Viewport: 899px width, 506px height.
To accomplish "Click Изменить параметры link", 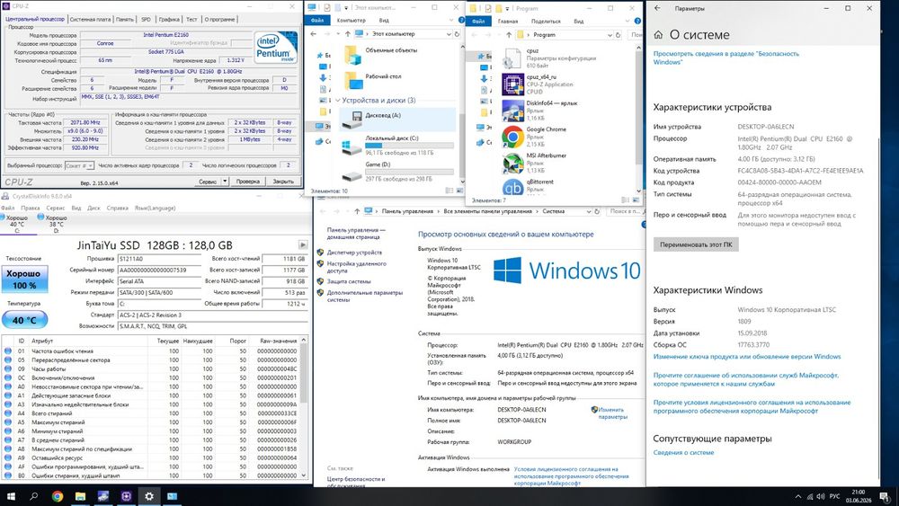I will coord(611,413).
